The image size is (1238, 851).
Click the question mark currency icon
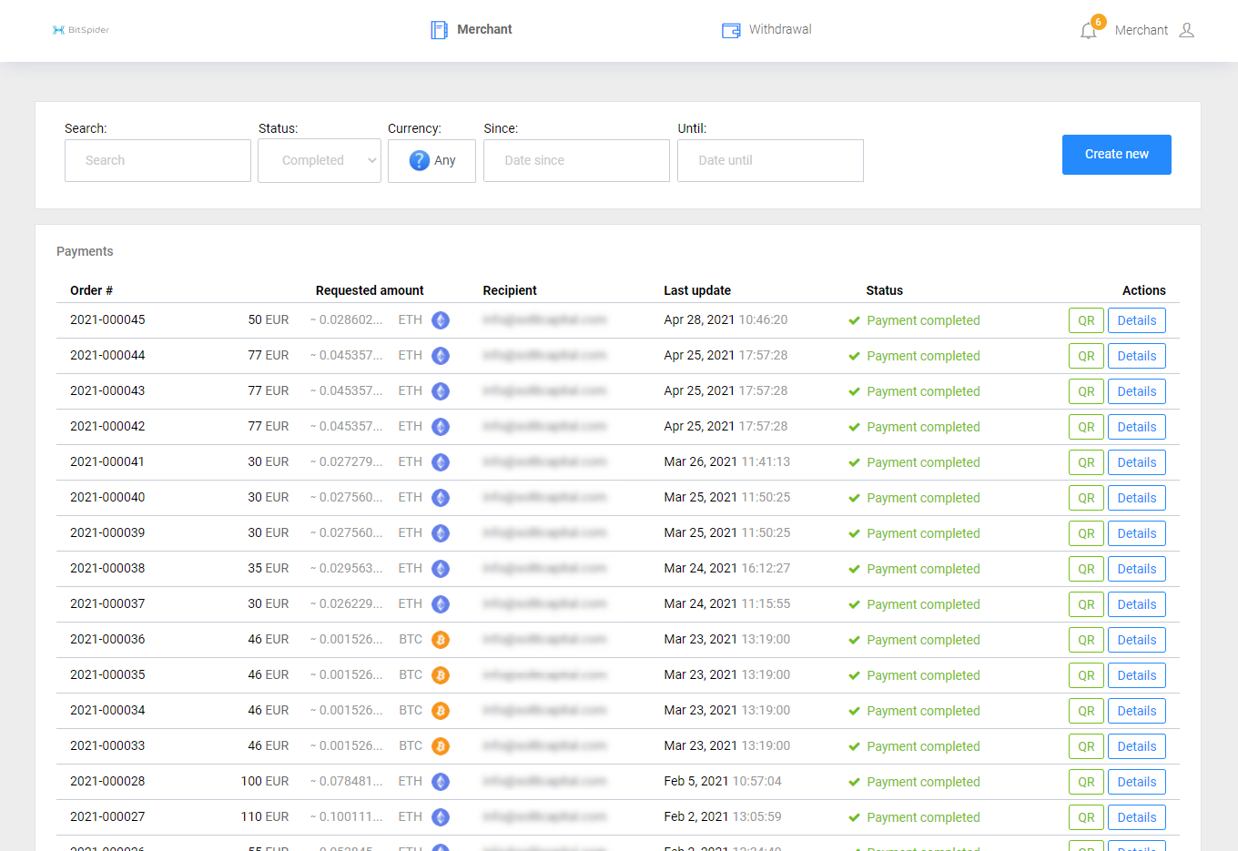[x=419, y=160]
